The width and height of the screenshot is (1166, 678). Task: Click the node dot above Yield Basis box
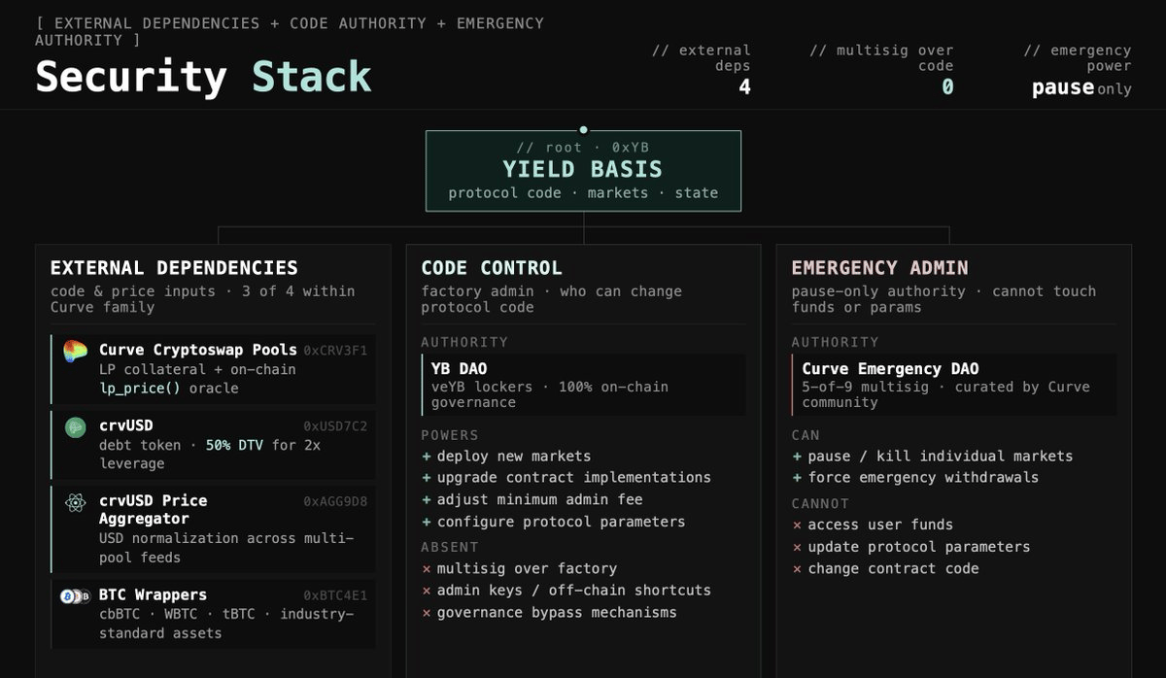click(x=583, y=129)
